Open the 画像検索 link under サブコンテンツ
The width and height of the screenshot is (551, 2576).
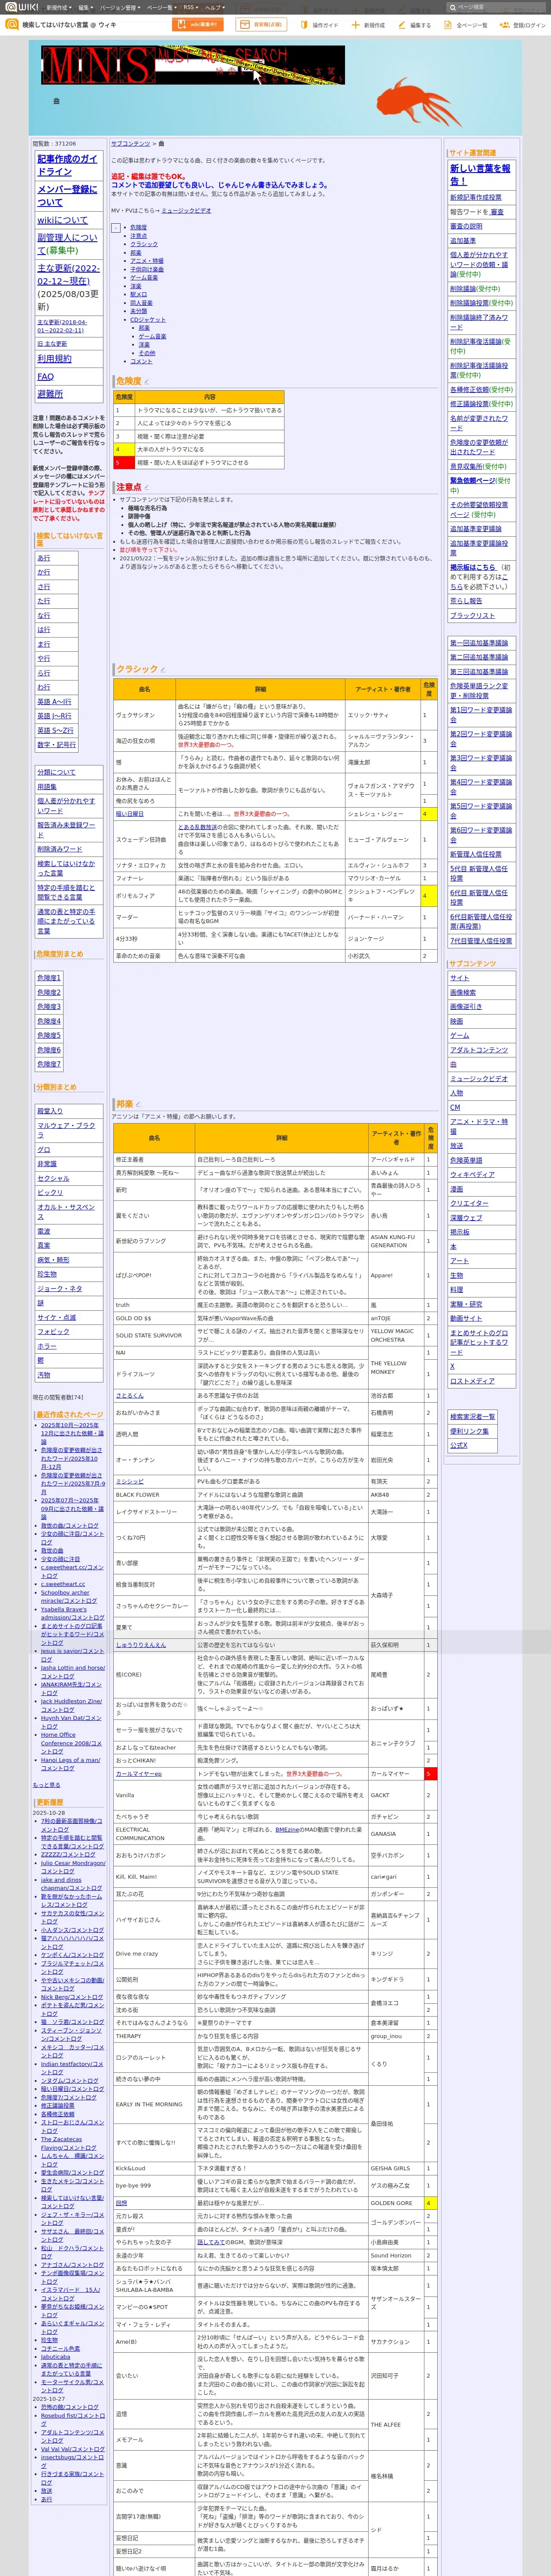[463, 993]
